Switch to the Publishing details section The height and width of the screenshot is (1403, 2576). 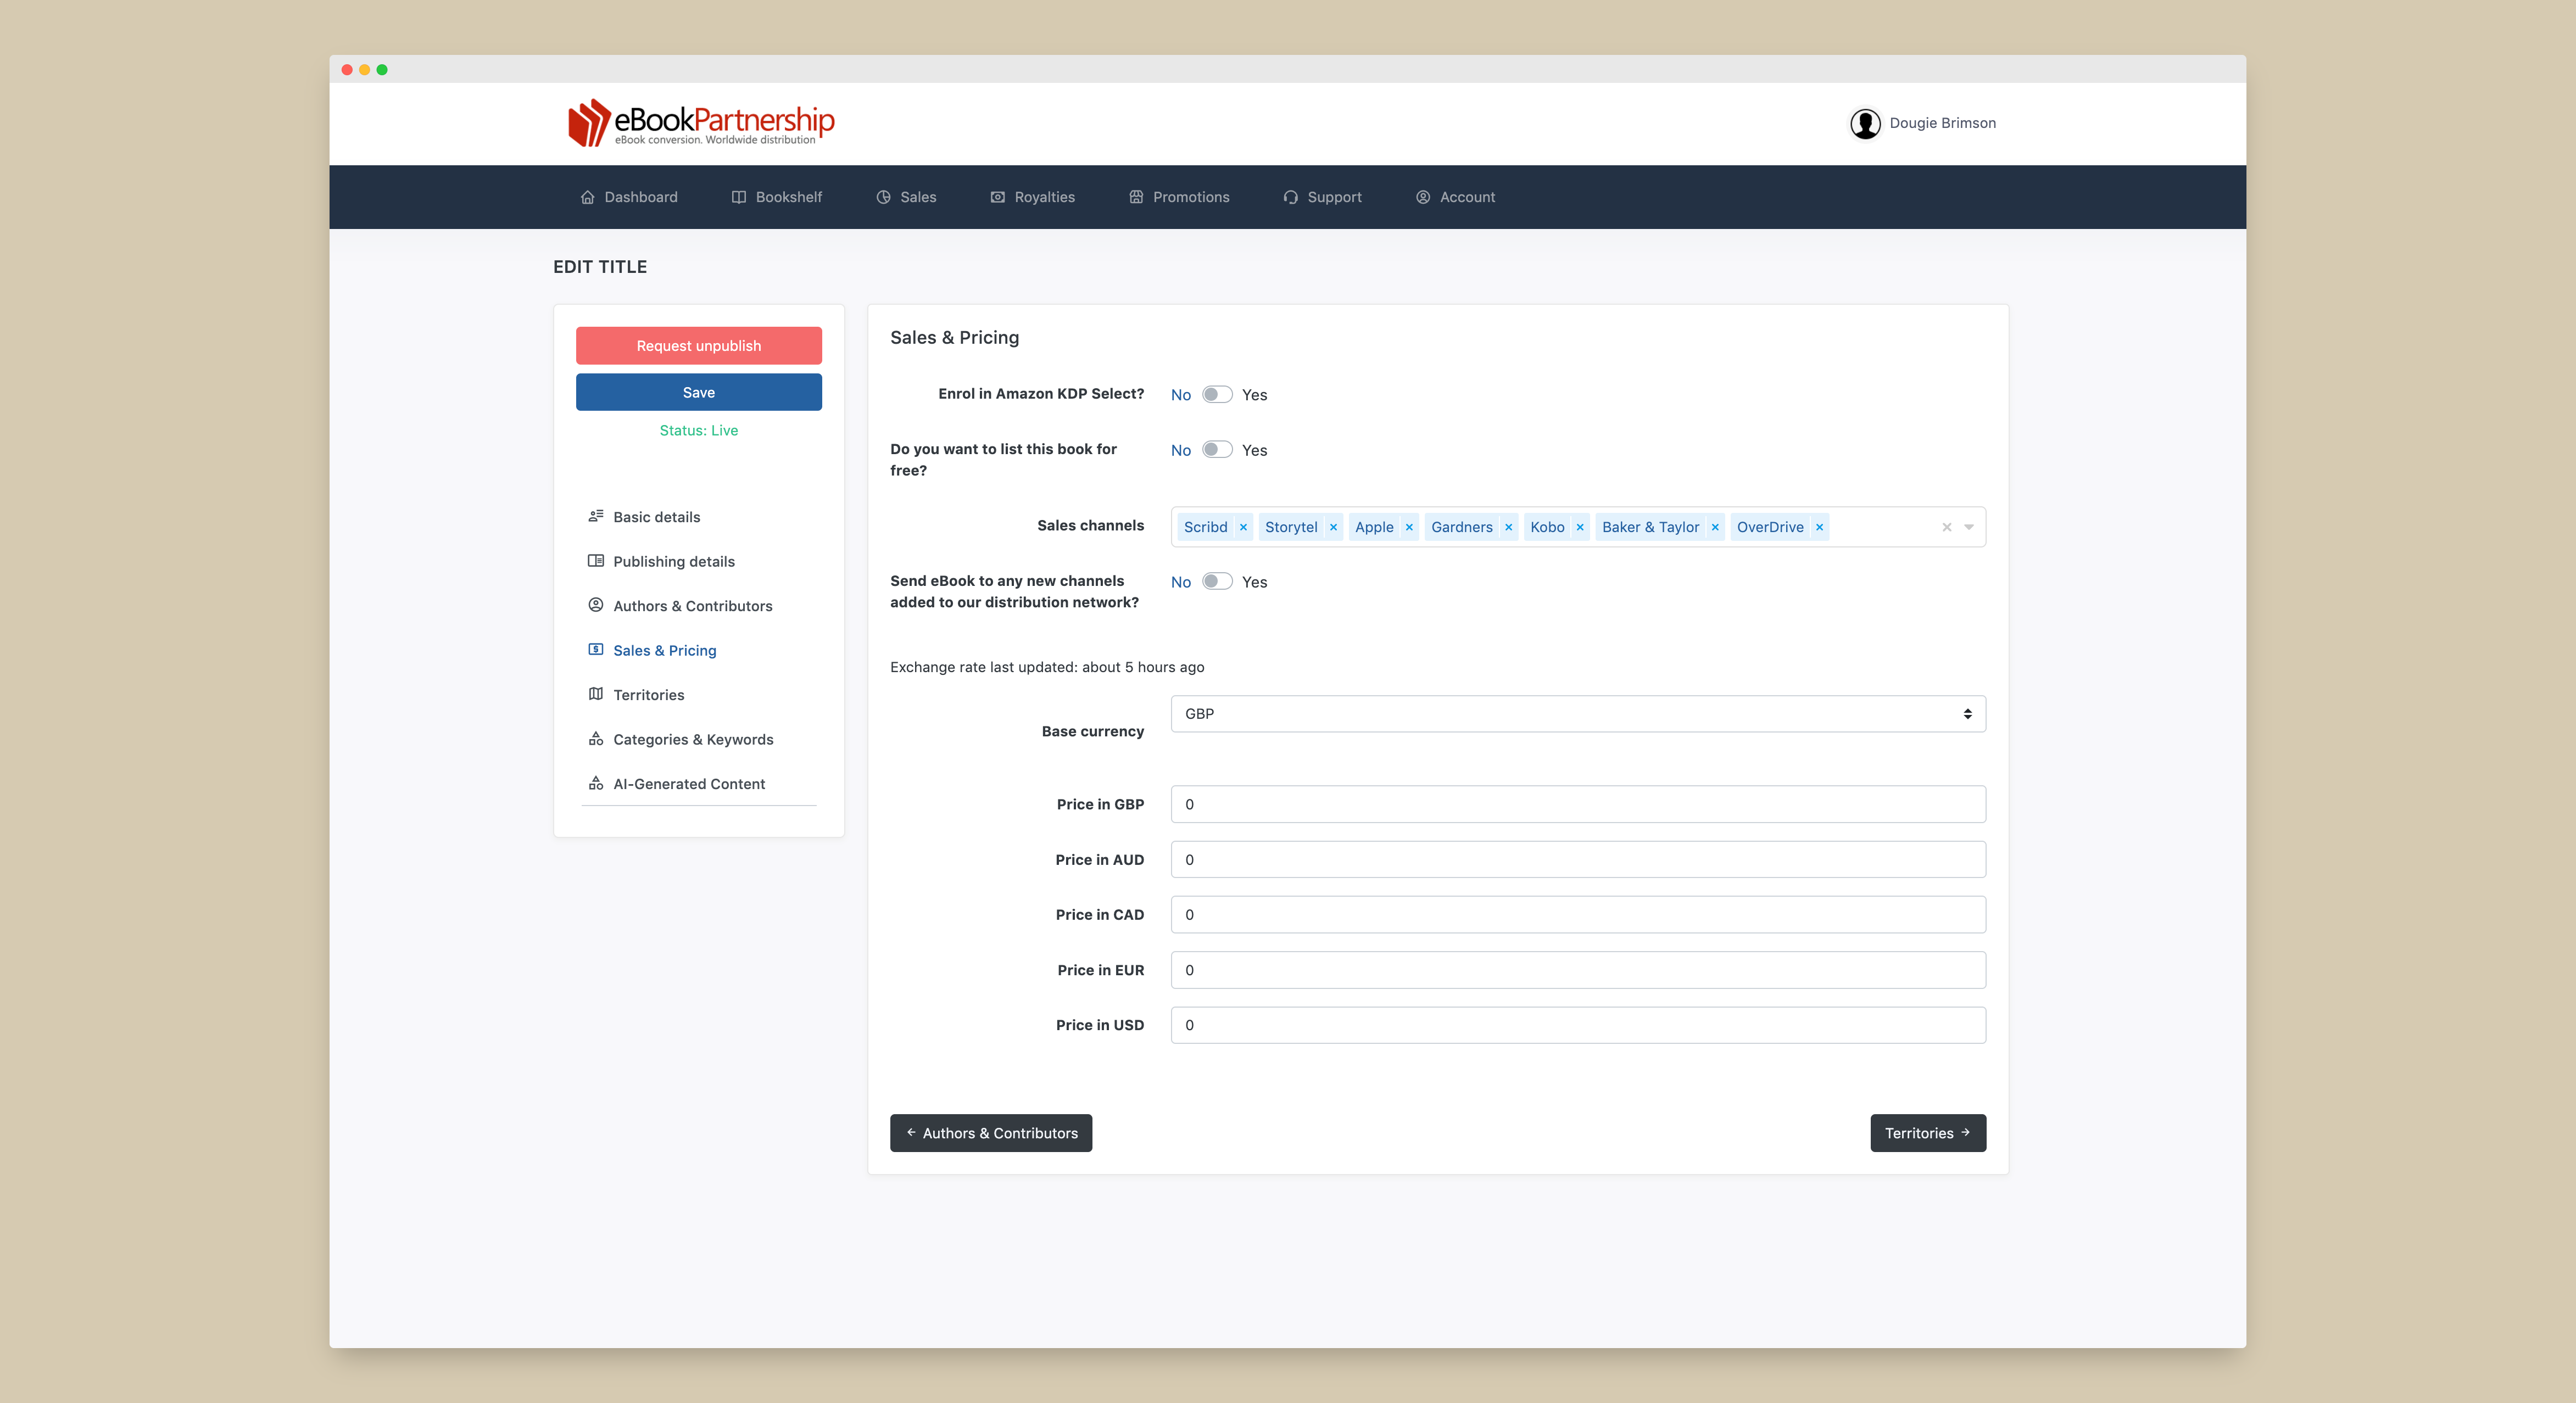[x=674, y=561]
